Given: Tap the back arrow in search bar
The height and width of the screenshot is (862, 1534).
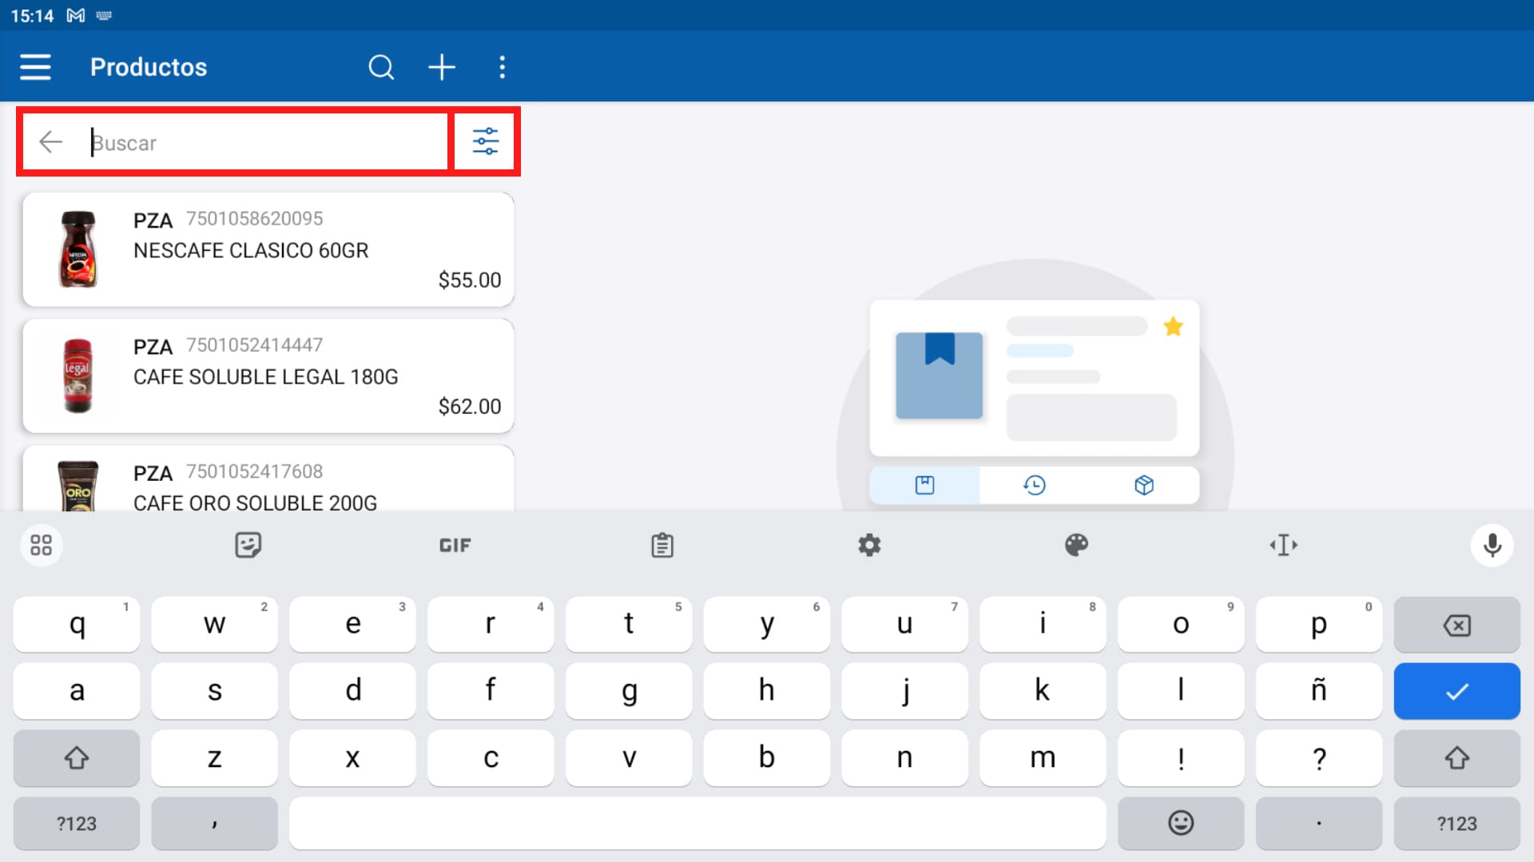Looking at the screenshot, I should point(51,142).
